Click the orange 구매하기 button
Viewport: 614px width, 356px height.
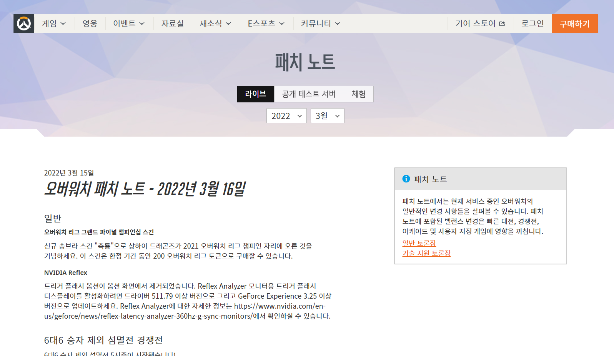(x=574, y=23)
